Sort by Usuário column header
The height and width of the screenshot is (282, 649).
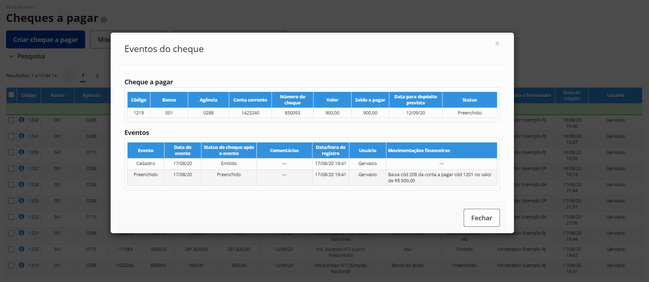point(615,95)
